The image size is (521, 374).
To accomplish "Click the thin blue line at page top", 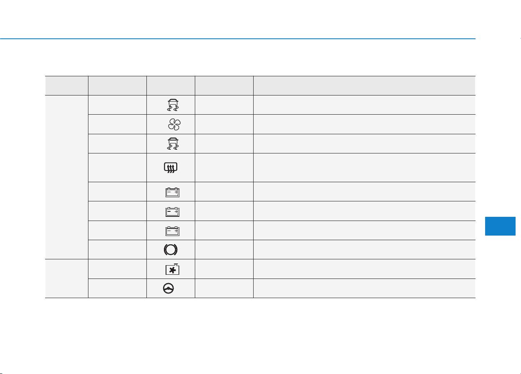I will [x=238, y=39].
